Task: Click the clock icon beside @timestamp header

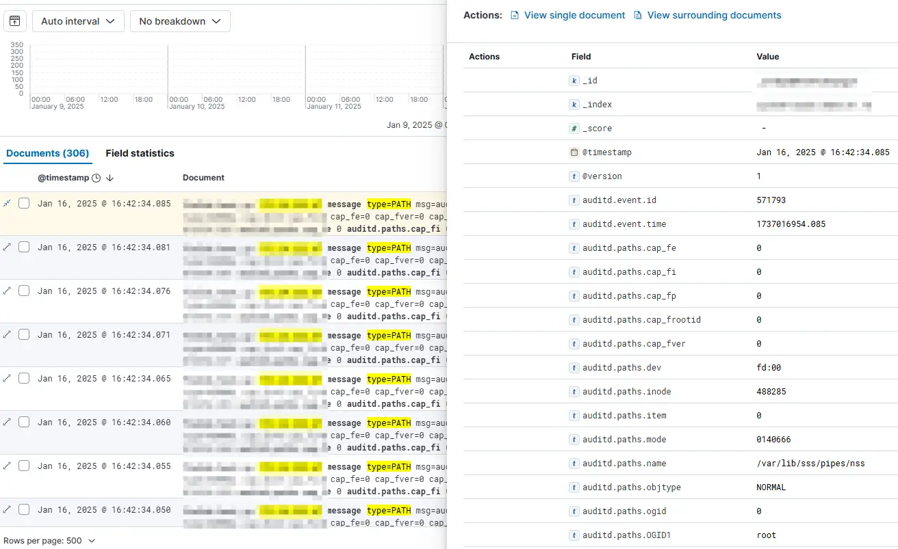Action: point(97,178)
